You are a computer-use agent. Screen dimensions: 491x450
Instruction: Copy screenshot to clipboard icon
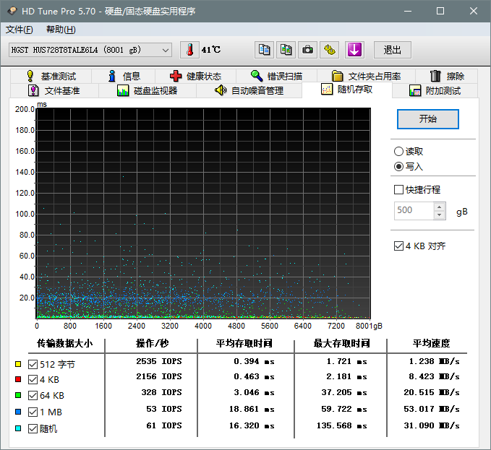[x=286, y=50]
